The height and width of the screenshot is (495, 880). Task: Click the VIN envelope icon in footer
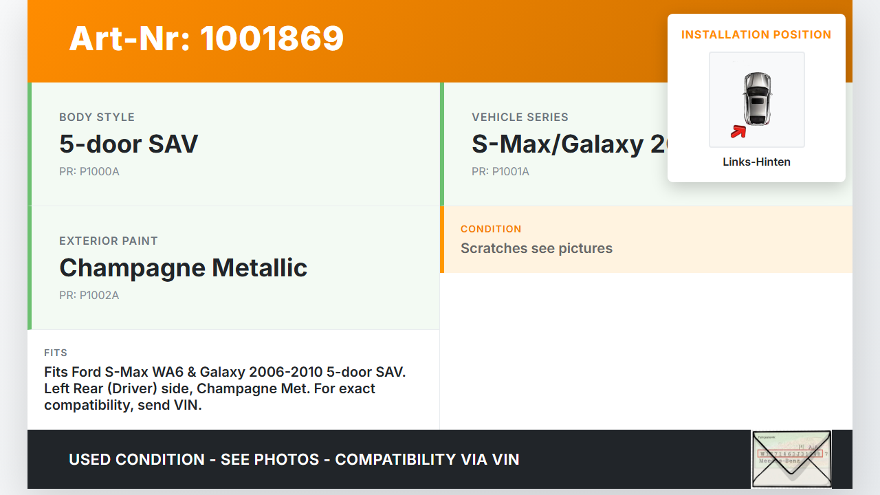click(x=791, y=459)
